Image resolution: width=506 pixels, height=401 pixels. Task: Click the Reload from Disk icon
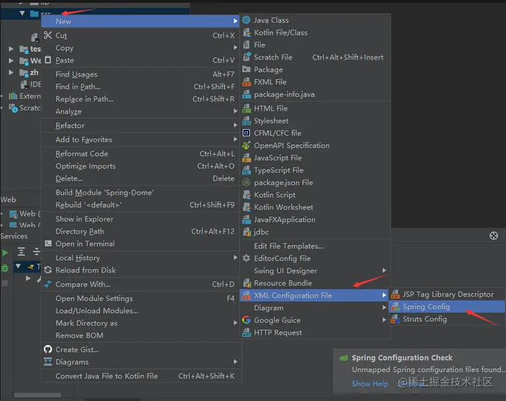pyautogui.click(x=48, y=270)
